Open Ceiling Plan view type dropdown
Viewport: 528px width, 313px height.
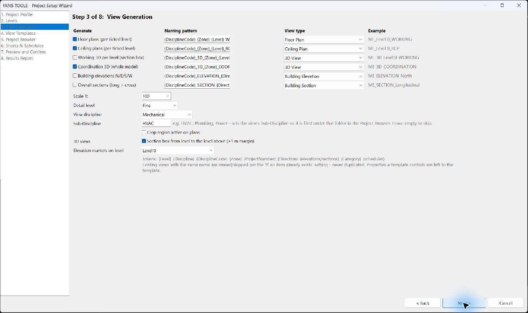coord(324,49)
